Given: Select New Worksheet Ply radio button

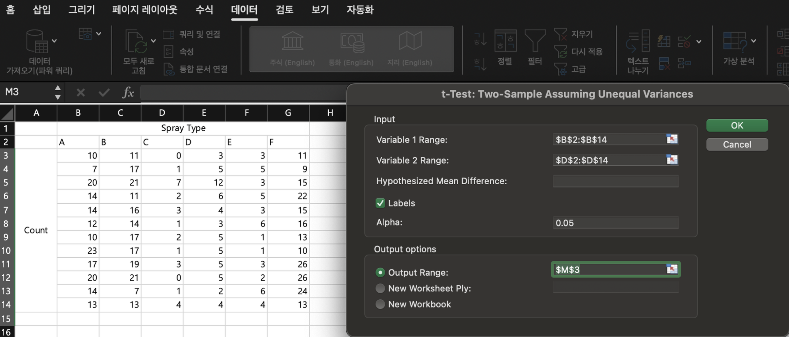Looking at the screenshot, I should click(380, 288).
